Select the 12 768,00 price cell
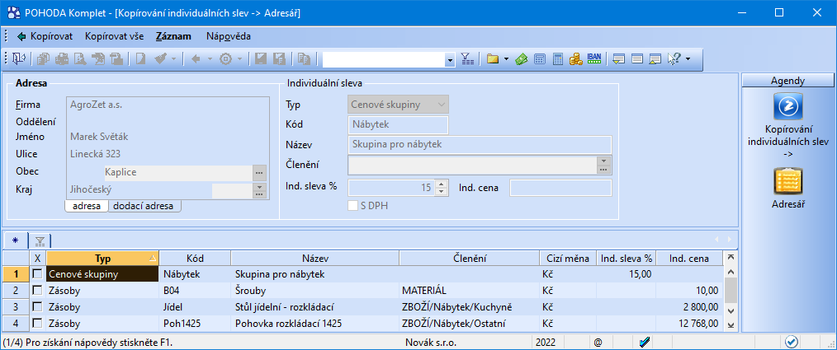 pyautogui.click(x=689, y=323)
